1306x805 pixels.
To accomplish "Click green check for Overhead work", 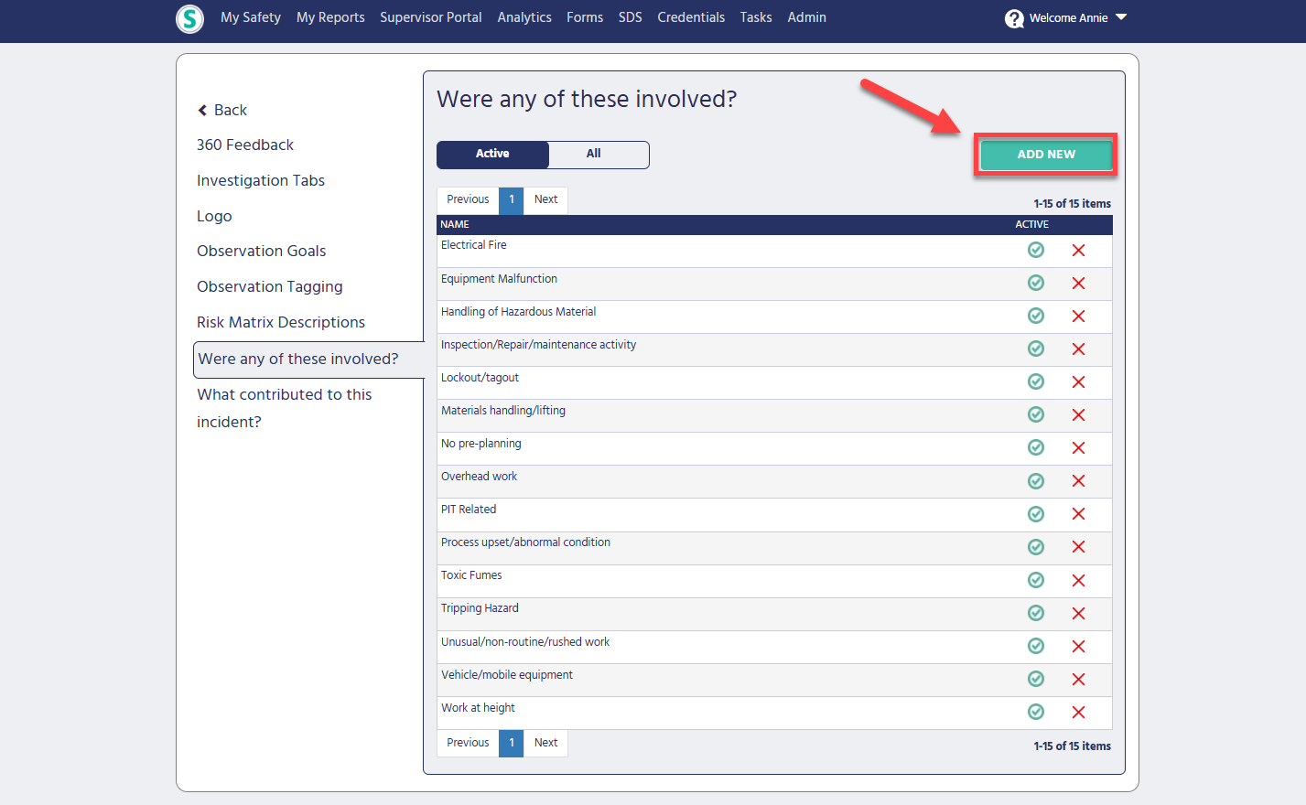I will tap(1036, 481).
